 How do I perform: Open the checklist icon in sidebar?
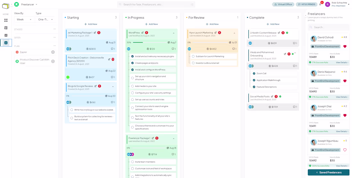tap(6, 35)
